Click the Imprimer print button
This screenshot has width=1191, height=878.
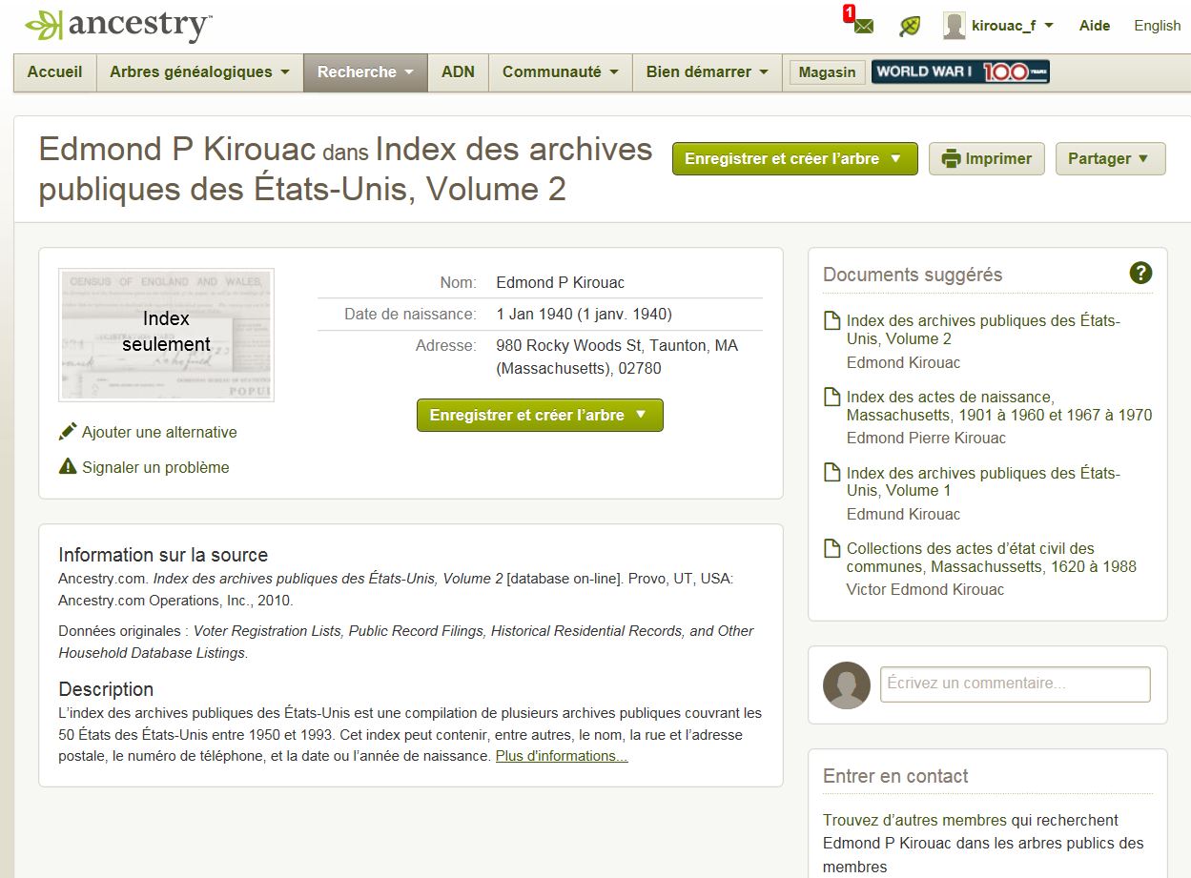pyautogui.click(x=987, y=159)
